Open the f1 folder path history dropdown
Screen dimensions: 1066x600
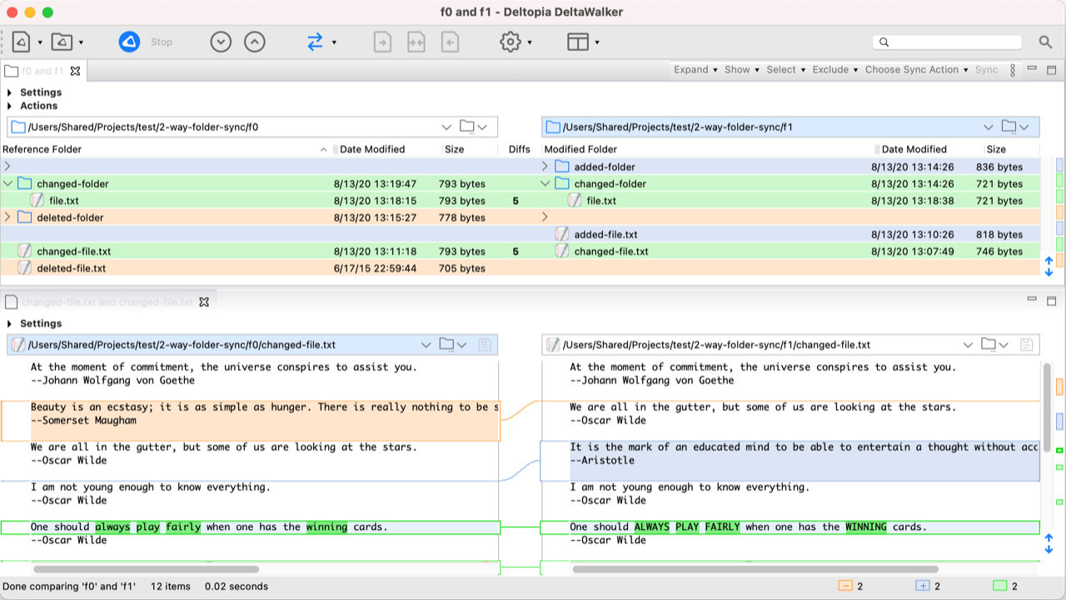[x=989, y=127]
